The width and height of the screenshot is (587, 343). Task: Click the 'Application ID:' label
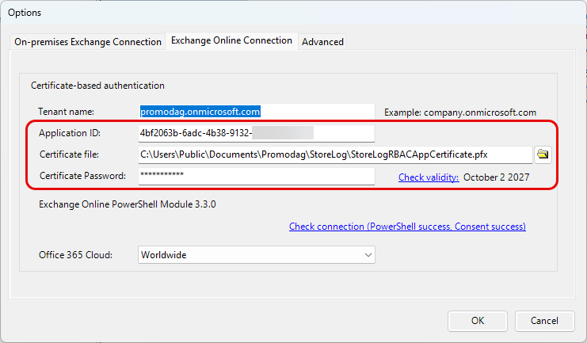click(70, 133)
